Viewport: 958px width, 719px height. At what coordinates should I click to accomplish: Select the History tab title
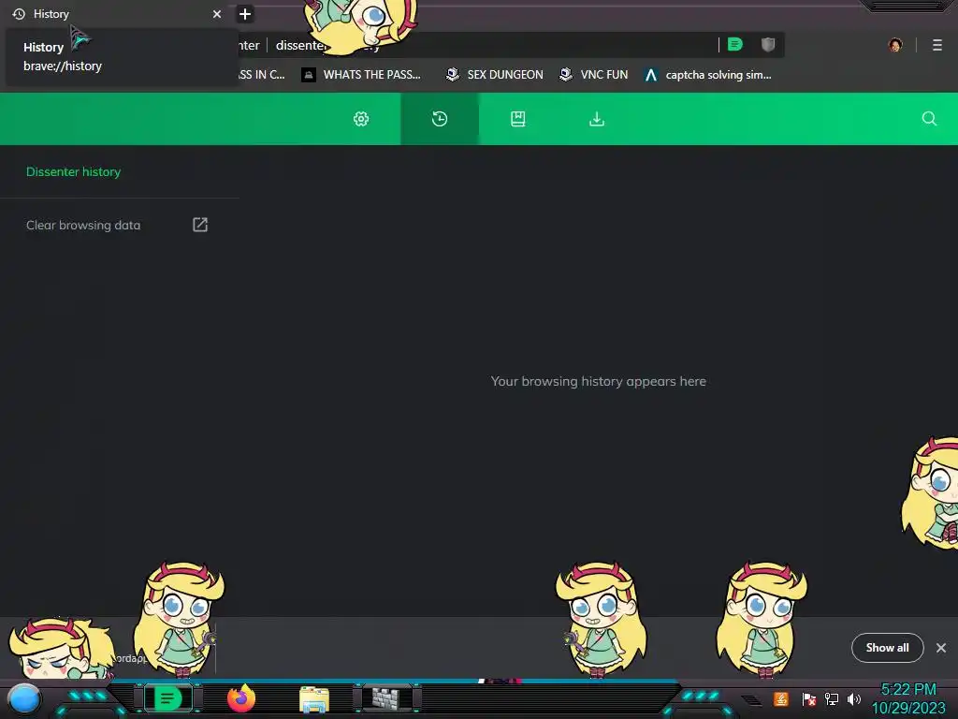pos(51,13)
